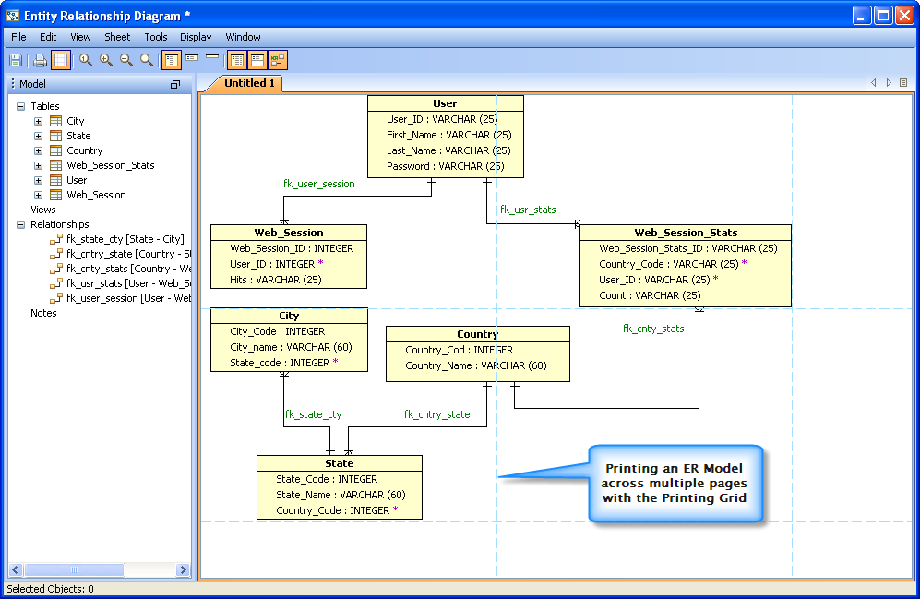Toggle the printing grid toolbar button
The image size is (920, 599).
coord(60,60)
